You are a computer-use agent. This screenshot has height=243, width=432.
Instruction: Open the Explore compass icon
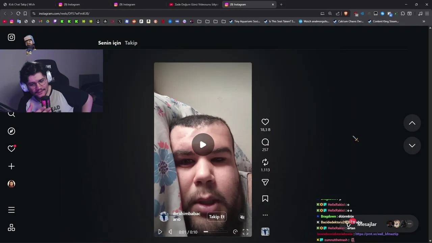pyautogui.click(x=11, y=131)
